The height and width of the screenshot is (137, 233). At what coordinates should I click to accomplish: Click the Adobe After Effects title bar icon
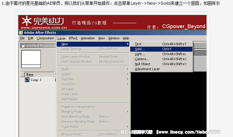click(x=21, y=33)
